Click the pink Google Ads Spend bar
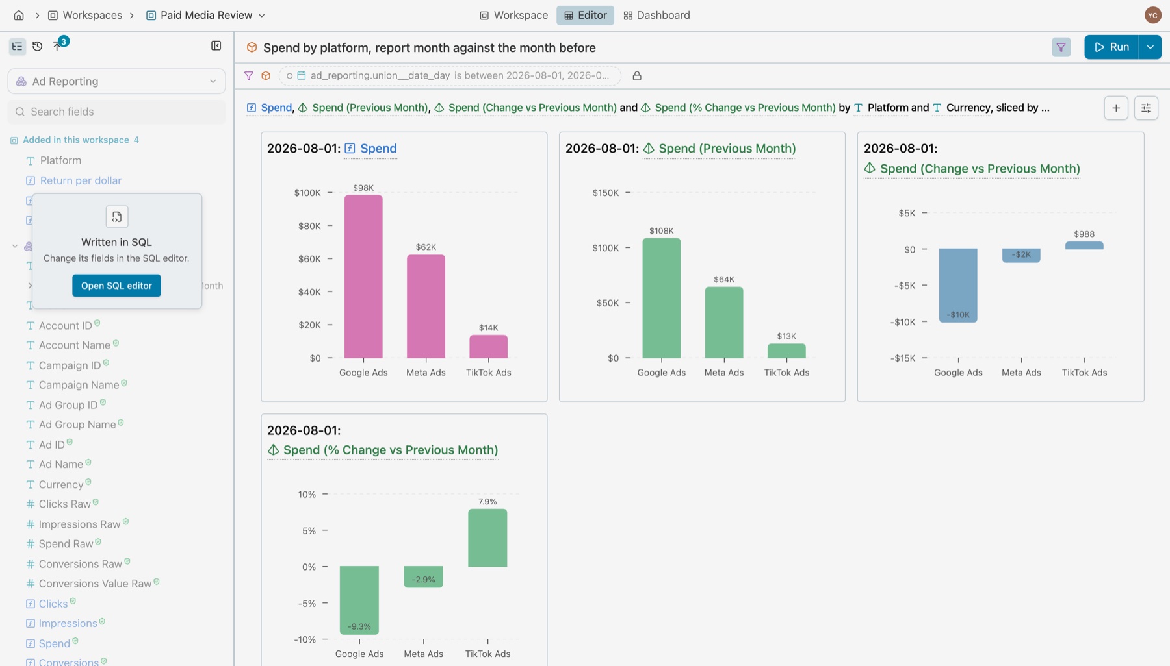The width and height of the screenshot is (1170, 666). [363, 277]
